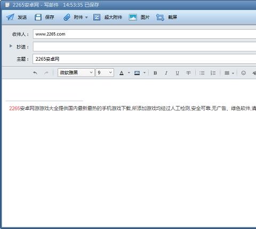256x229 pixels.
Task: Click the body text 安卓网游游戏大全
Action: [39, 108]
